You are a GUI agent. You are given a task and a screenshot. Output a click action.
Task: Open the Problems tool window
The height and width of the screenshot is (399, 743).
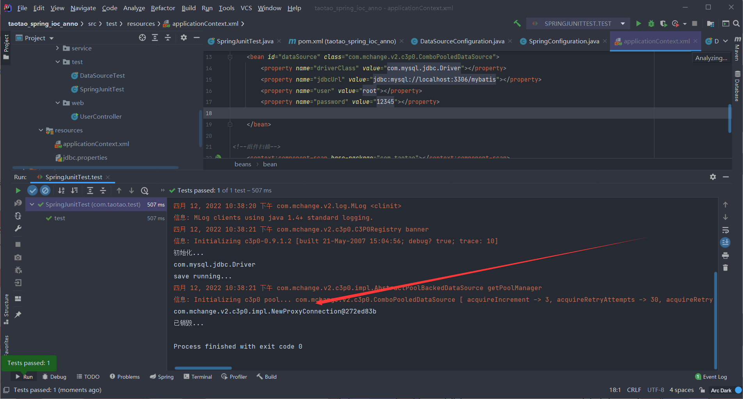[124, 377]
